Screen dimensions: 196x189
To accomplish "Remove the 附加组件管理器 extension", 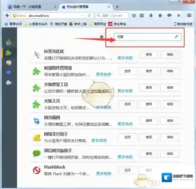I will pyautogui.click(x=170, y=71).
